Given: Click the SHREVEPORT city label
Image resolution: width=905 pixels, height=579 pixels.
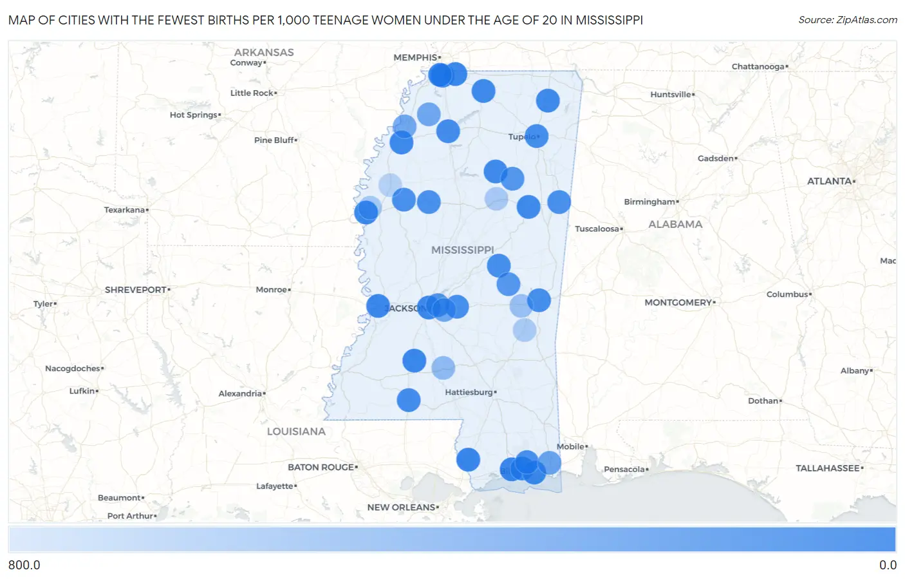Looking at the screenshot, I should pyautogui.click(x=136, y=290).
